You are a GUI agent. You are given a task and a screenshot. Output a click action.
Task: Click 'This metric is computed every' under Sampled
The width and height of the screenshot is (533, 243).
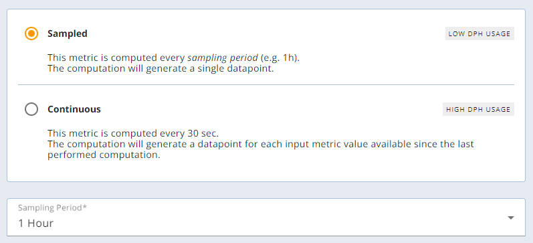coord(116,58)
